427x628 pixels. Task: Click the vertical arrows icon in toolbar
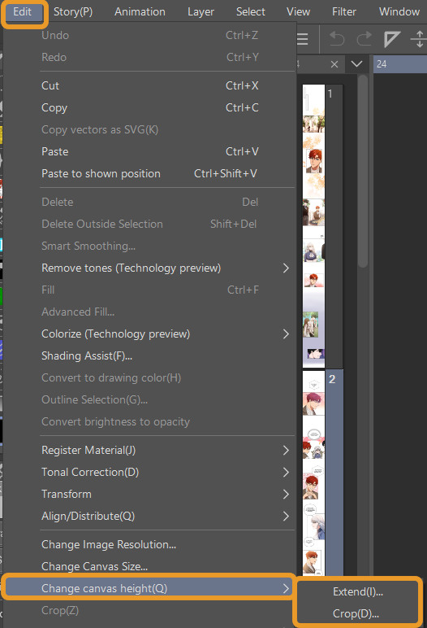pos(419,39)
